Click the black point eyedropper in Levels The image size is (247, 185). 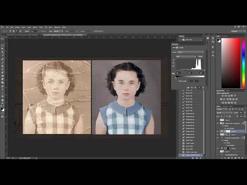coord(173,60)
